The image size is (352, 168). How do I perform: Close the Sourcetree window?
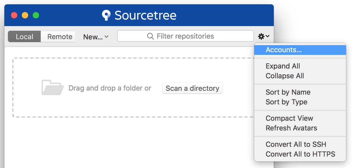point(14,15)
